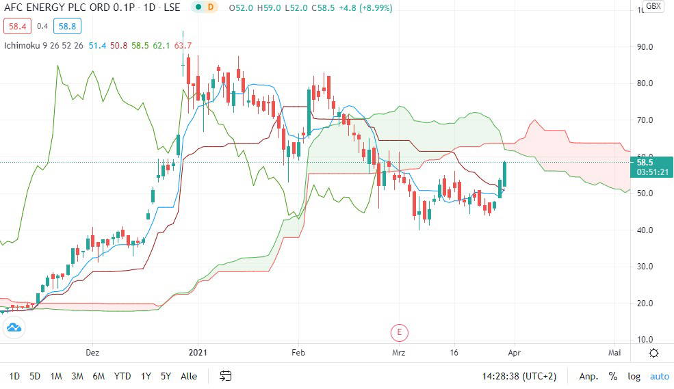The height and width of the screenshot is (389, 674).
Task: Click the Ichimoku indicator legend label
Action: click(43, 46)
